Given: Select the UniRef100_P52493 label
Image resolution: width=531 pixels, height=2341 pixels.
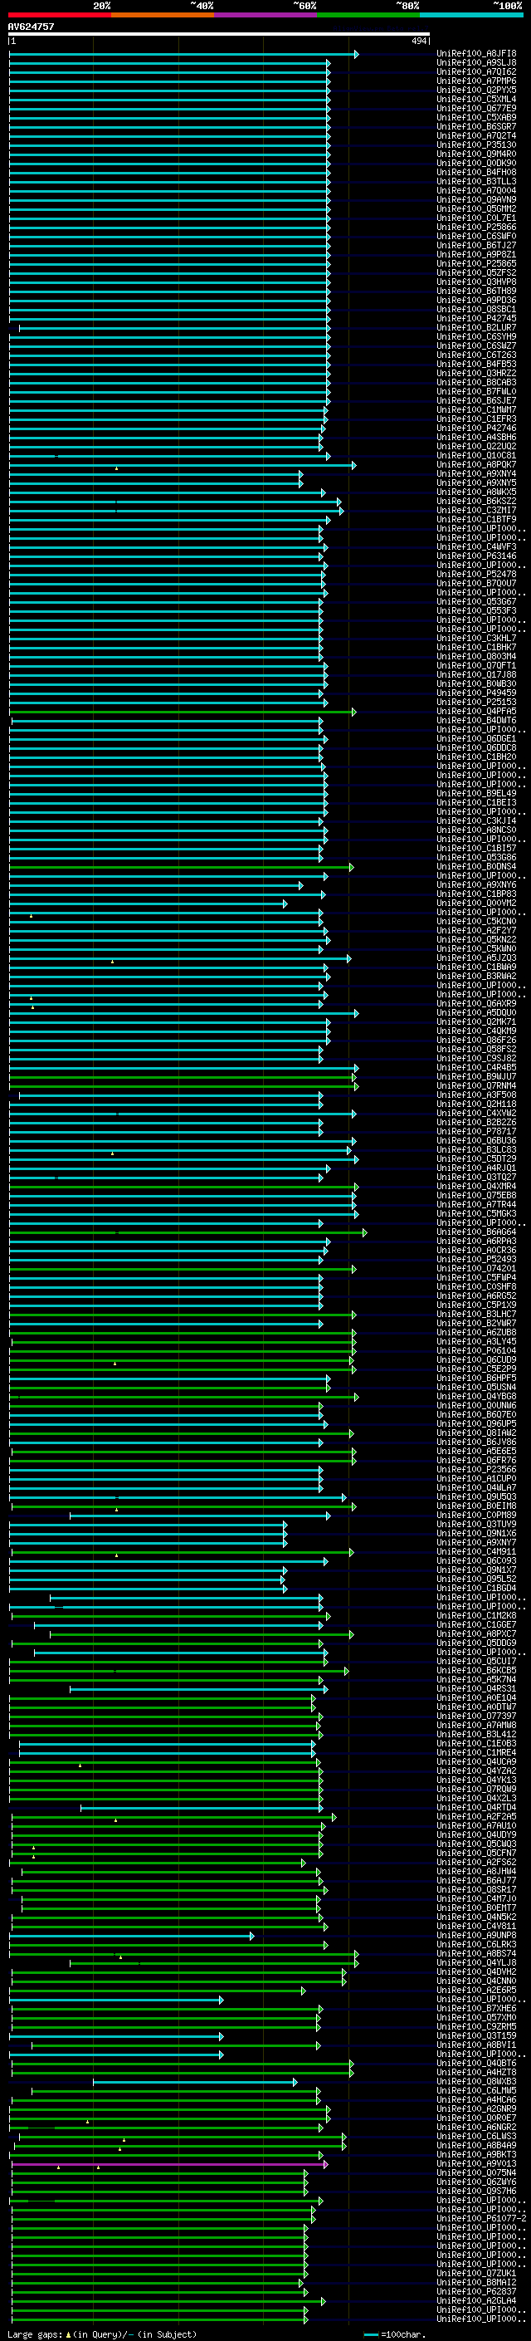Looking at the screenshot, I should 476,1260.
